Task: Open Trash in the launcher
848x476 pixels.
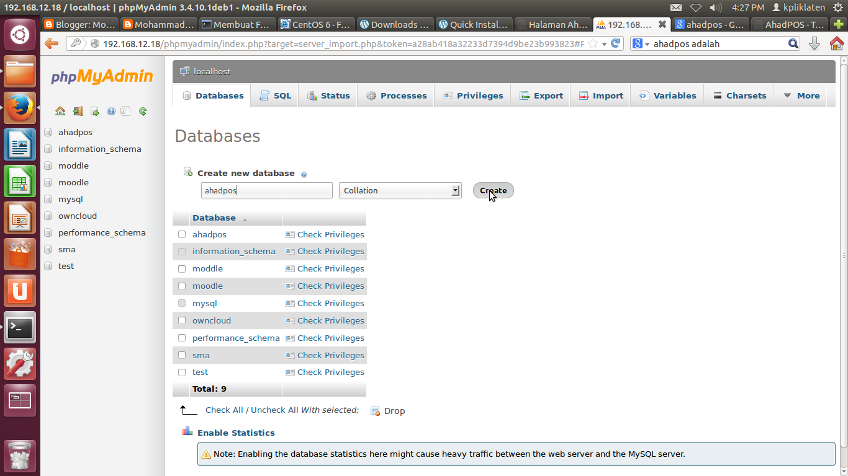Action: click(20, 456)
